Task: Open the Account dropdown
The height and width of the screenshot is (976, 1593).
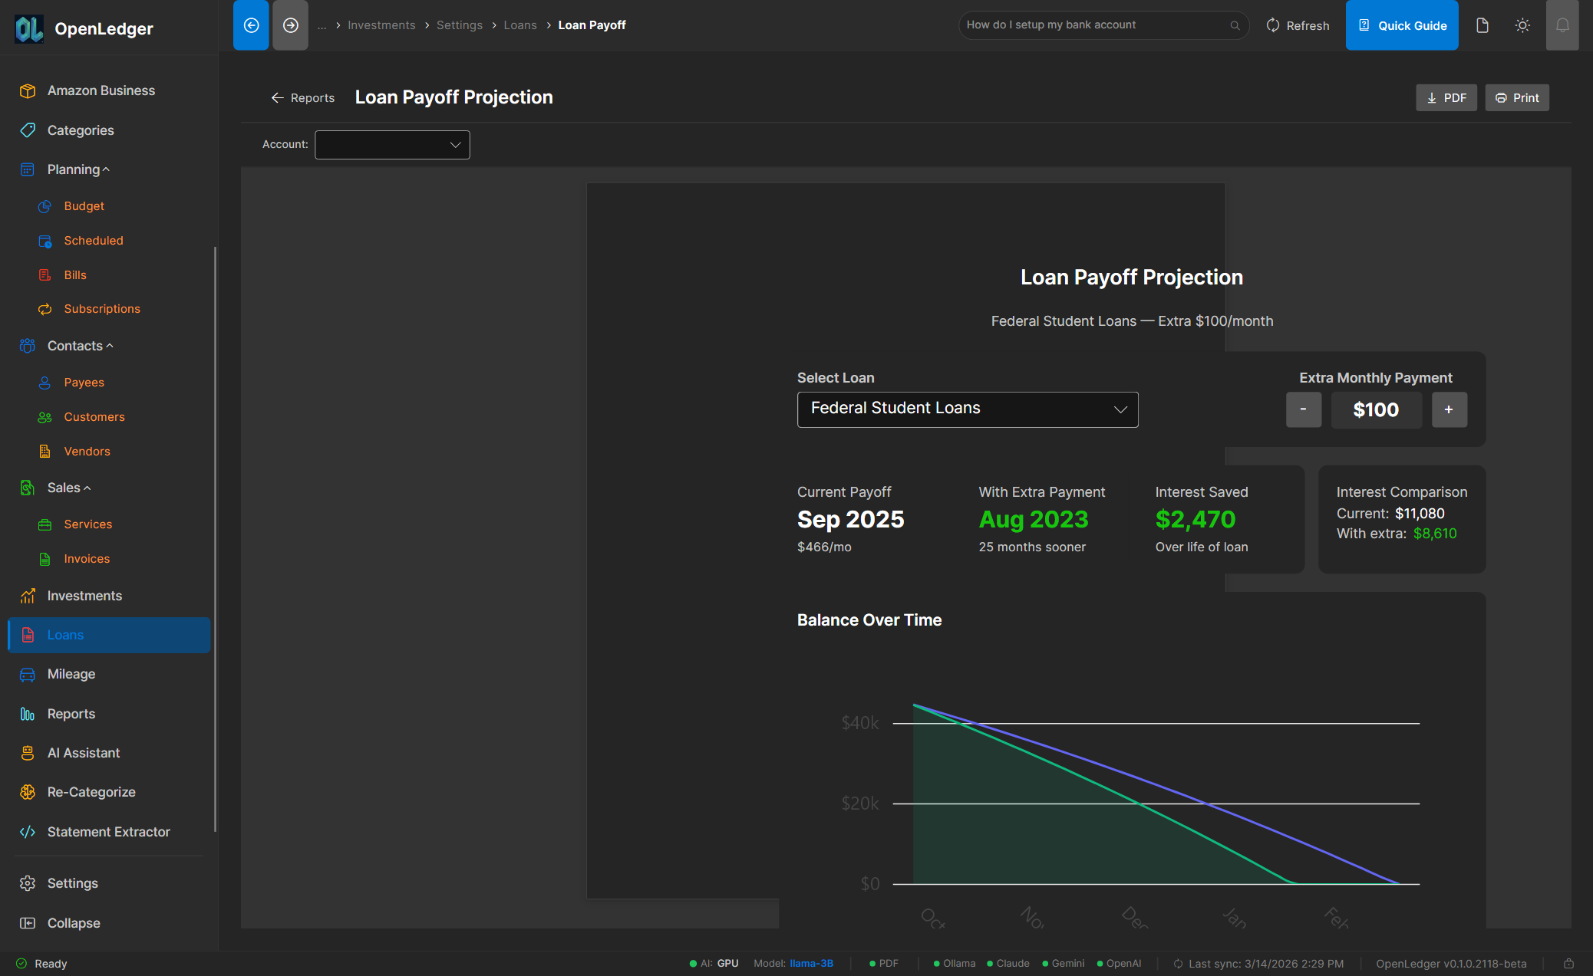Action: pos(392,144)
